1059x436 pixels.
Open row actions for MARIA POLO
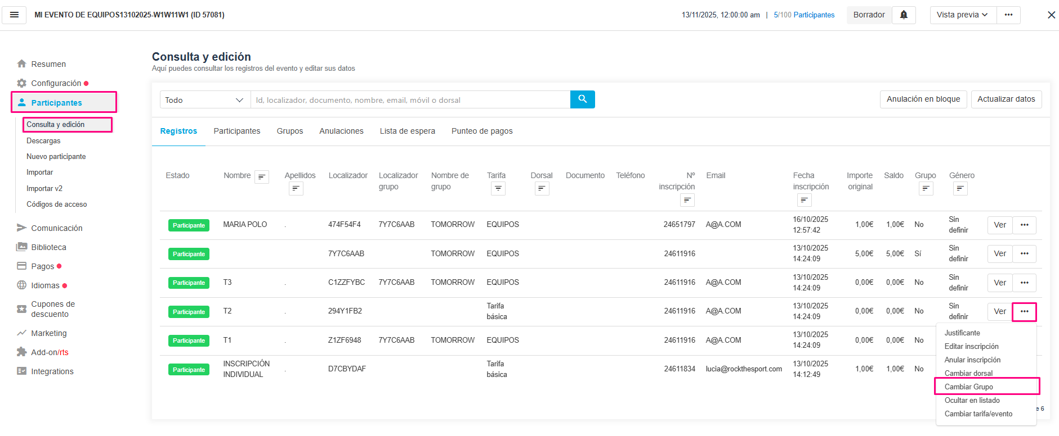pos(1024,225)
